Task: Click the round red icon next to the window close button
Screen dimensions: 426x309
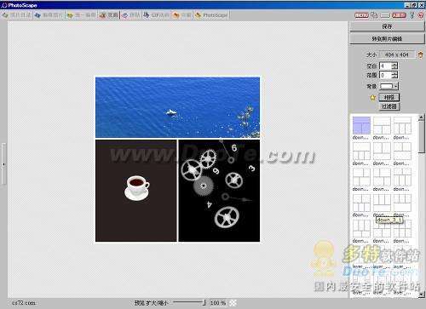Action: coord(421,15)
